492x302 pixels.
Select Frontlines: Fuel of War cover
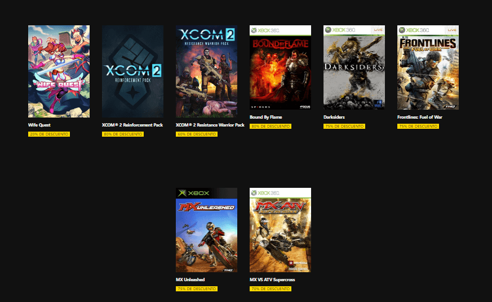[428, 67]
